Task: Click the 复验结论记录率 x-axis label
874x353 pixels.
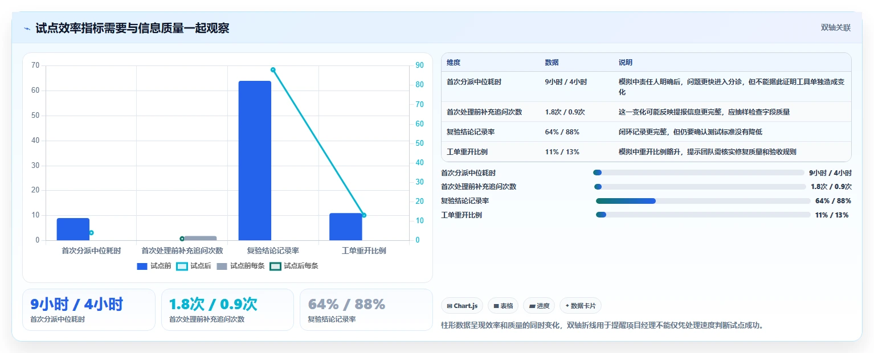Action: click(x=273, y=251)
